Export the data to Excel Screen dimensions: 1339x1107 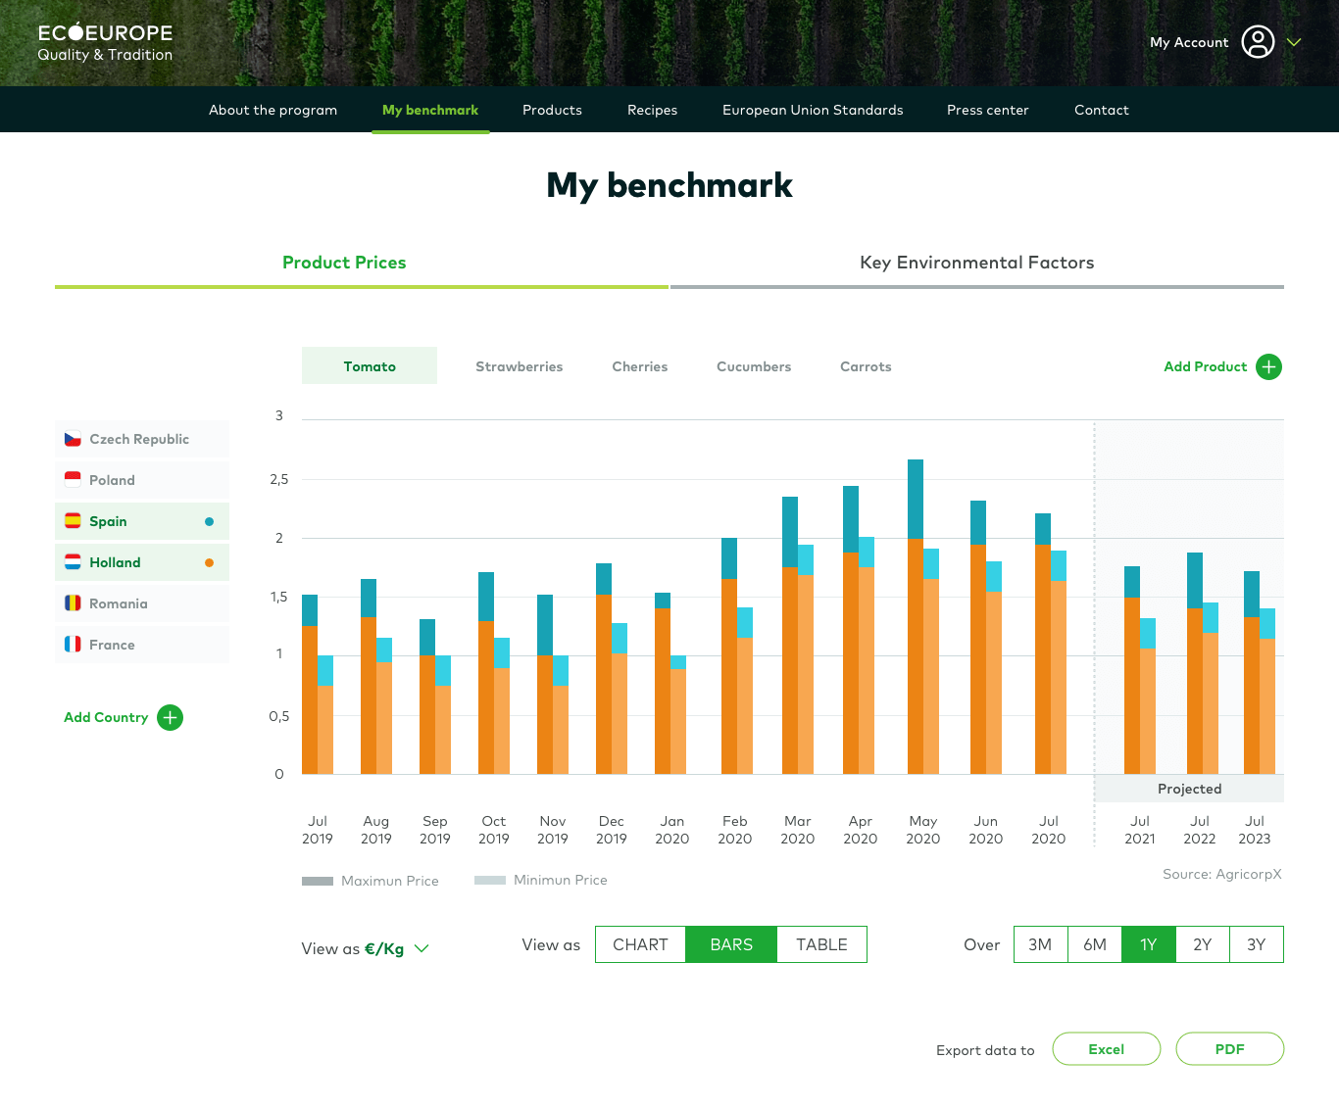coord(1106,1048)
